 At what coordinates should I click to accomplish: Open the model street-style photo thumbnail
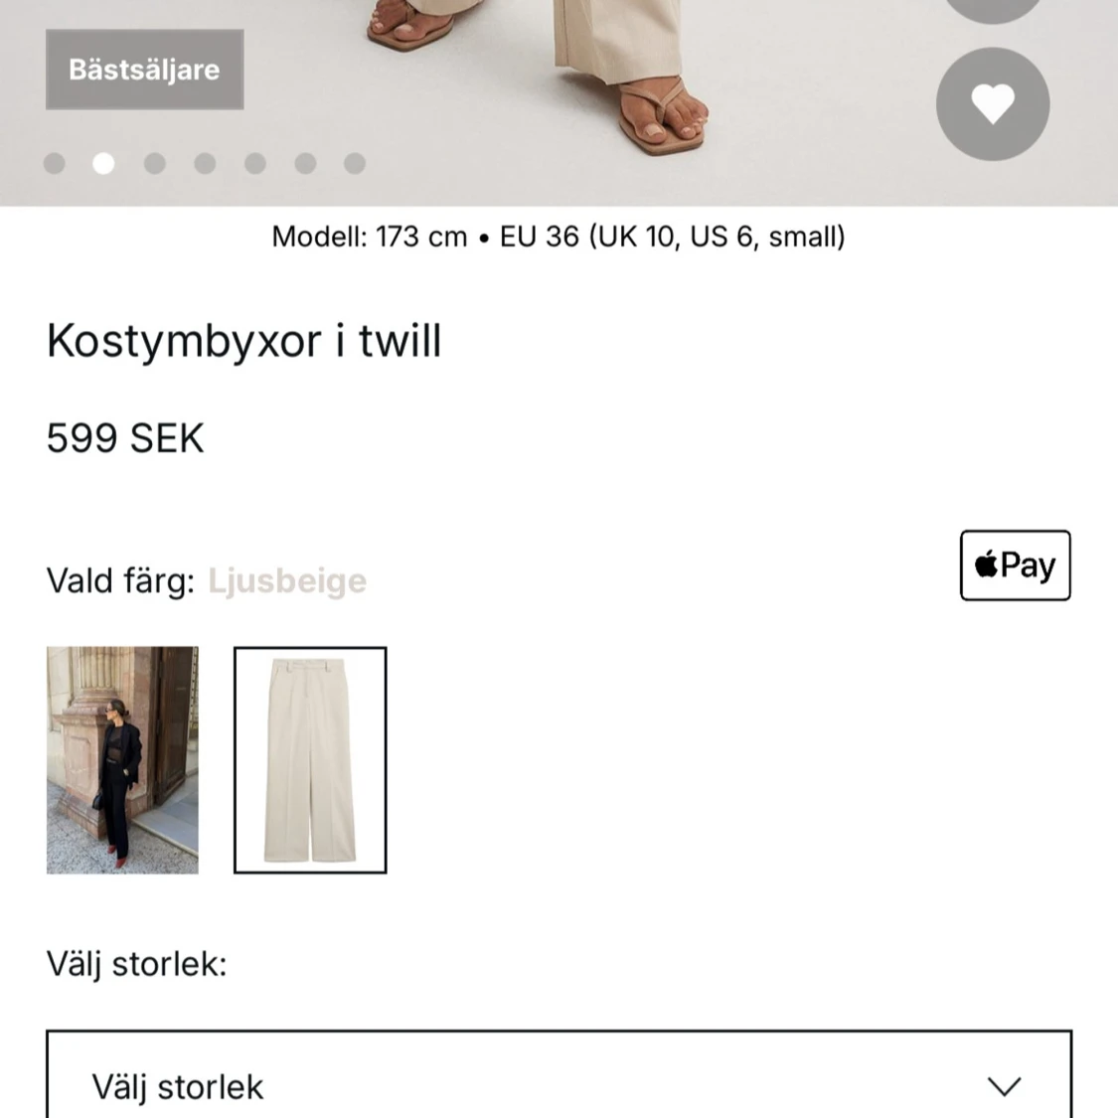[x=121, y=759]
